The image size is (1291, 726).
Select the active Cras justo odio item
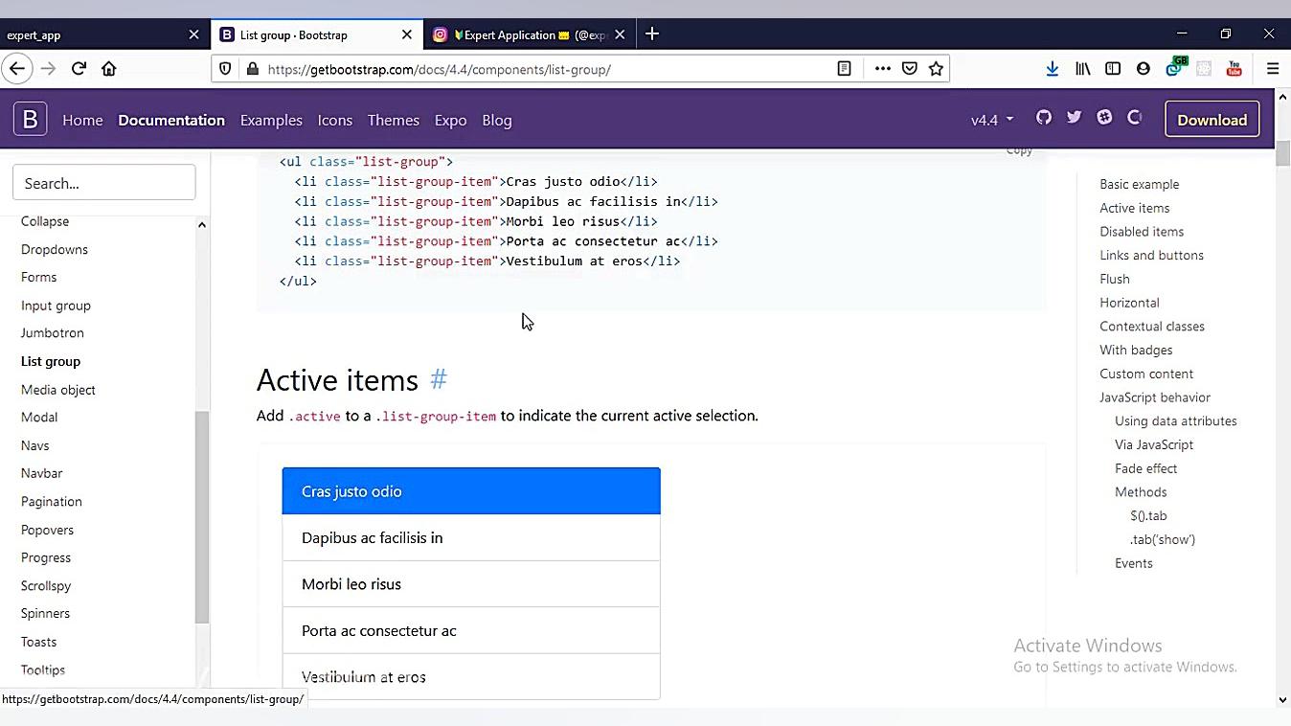pyautogui.click(x=471, y=491)
